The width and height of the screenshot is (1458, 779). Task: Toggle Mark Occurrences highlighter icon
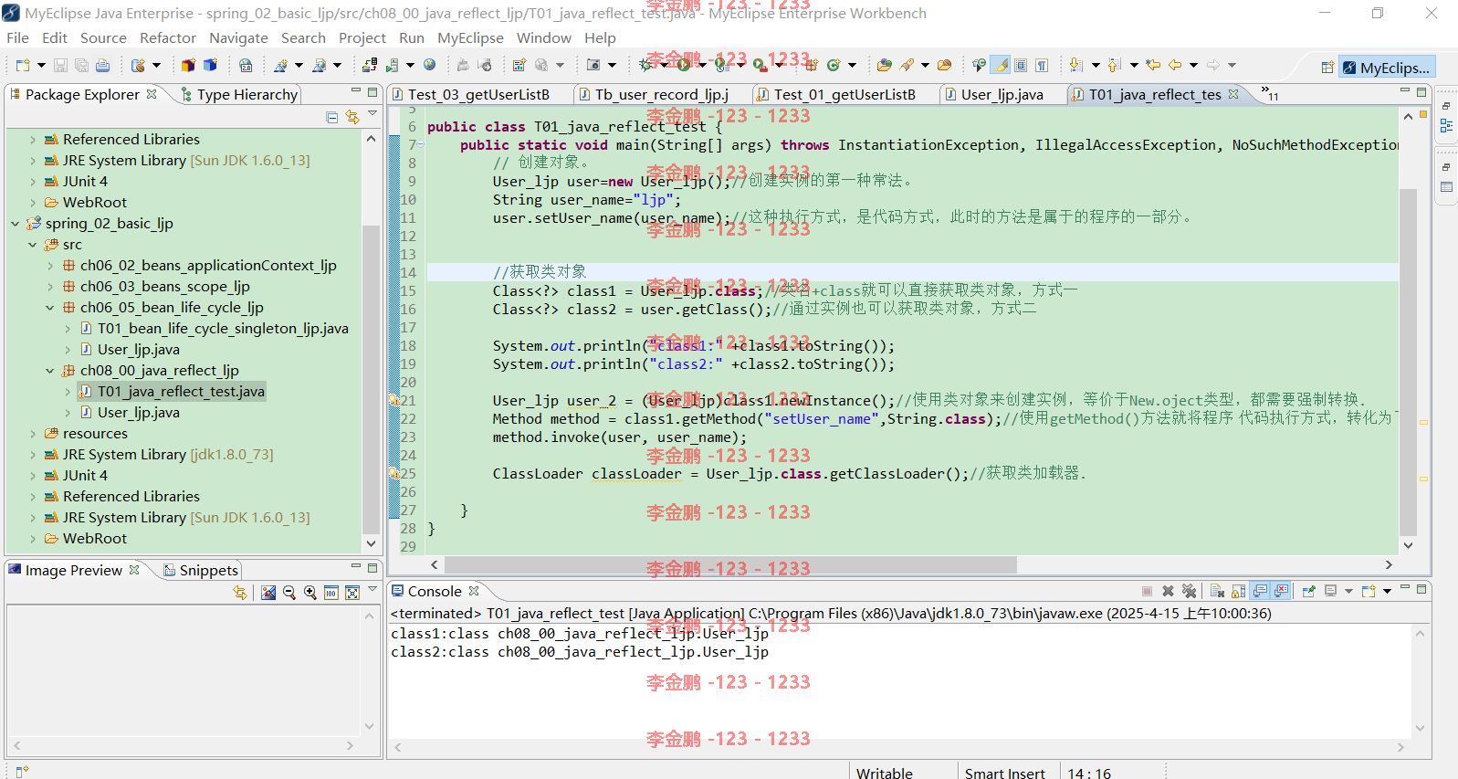click(x=1001, y=65)
